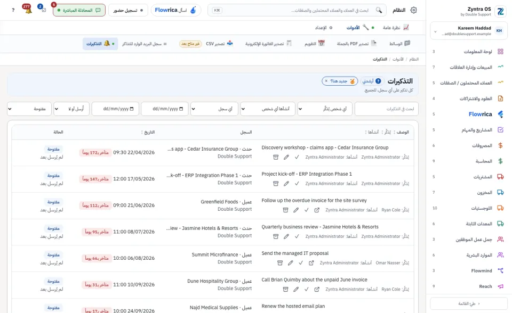Open the تصدير الفاتورة الإلكترونية sub-tab
Viewport: 512px width, 313px height.
click(x=268, y=44)
